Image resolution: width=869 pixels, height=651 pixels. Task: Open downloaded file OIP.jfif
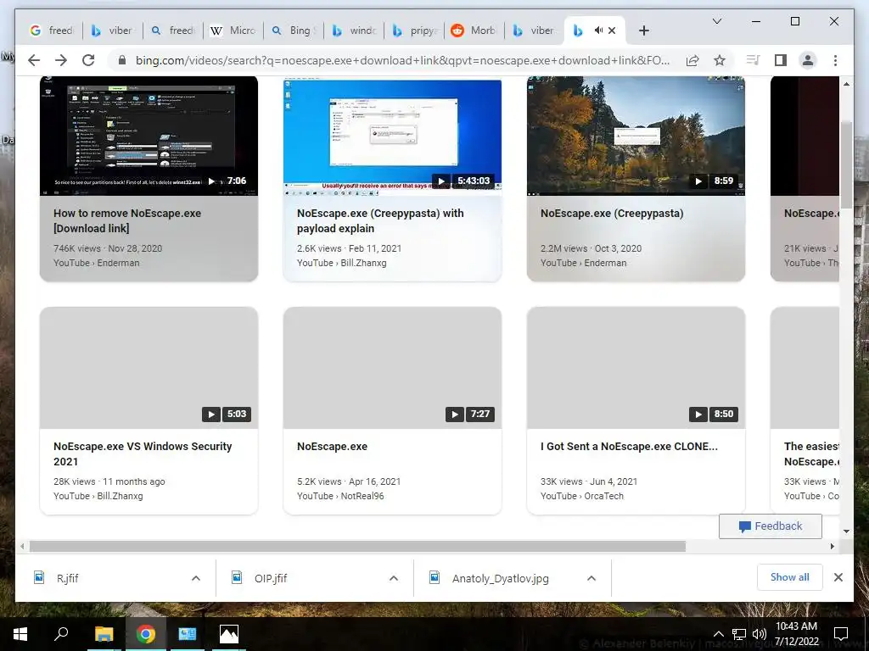[271, 578]
